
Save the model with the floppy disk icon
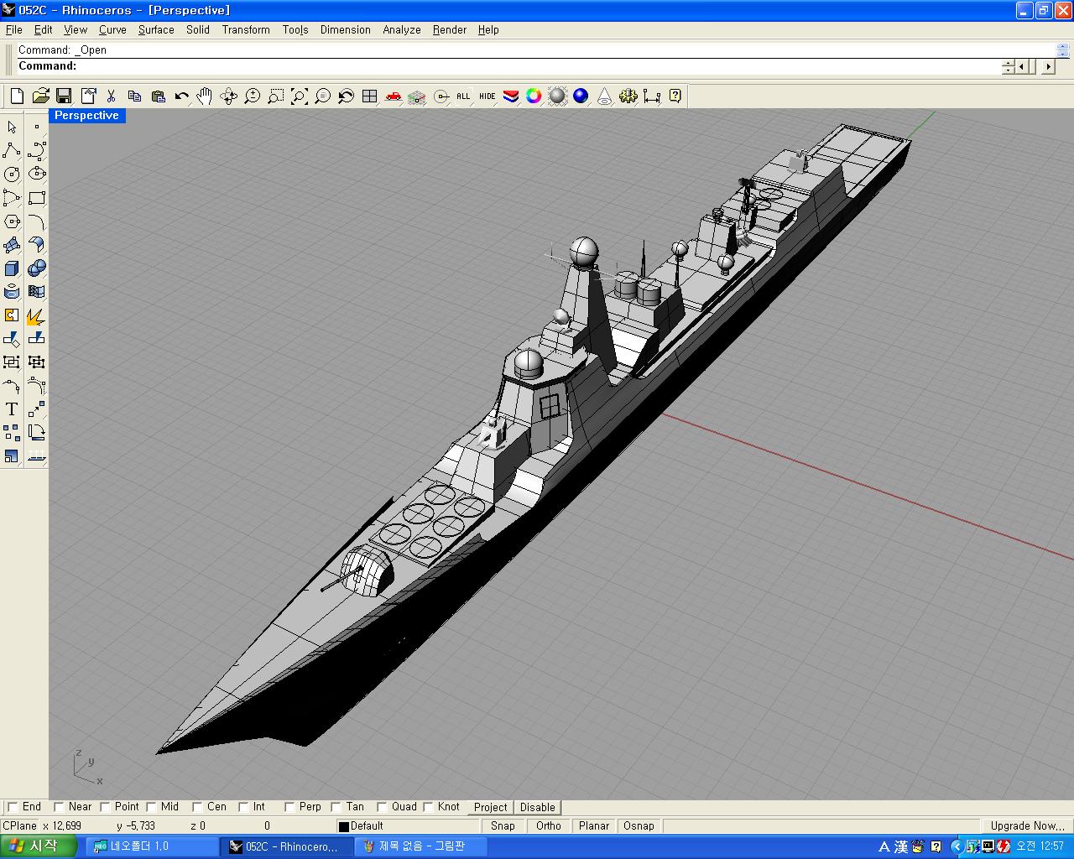pyautogui.click(x=64, y=96)
